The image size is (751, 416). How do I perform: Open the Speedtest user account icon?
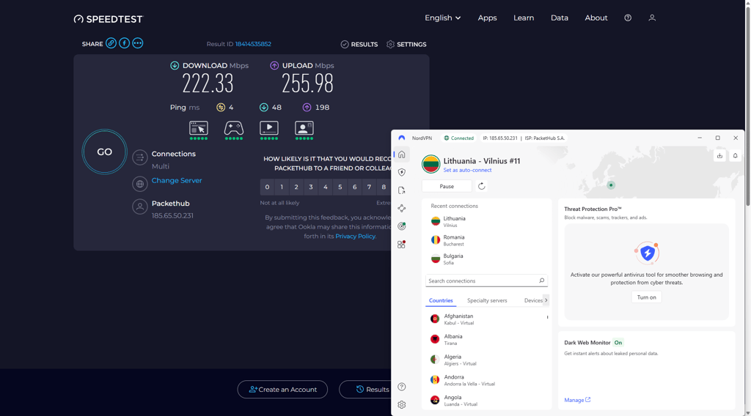(x=652, y=18)
